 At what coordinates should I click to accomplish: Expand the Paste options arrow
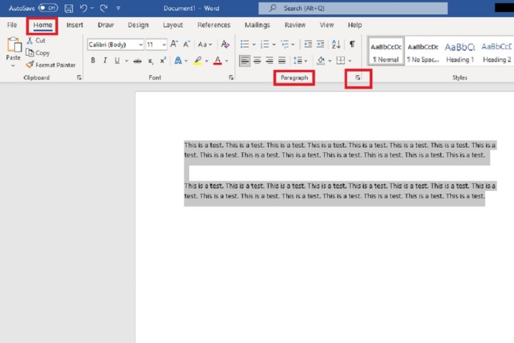(13, 65)
